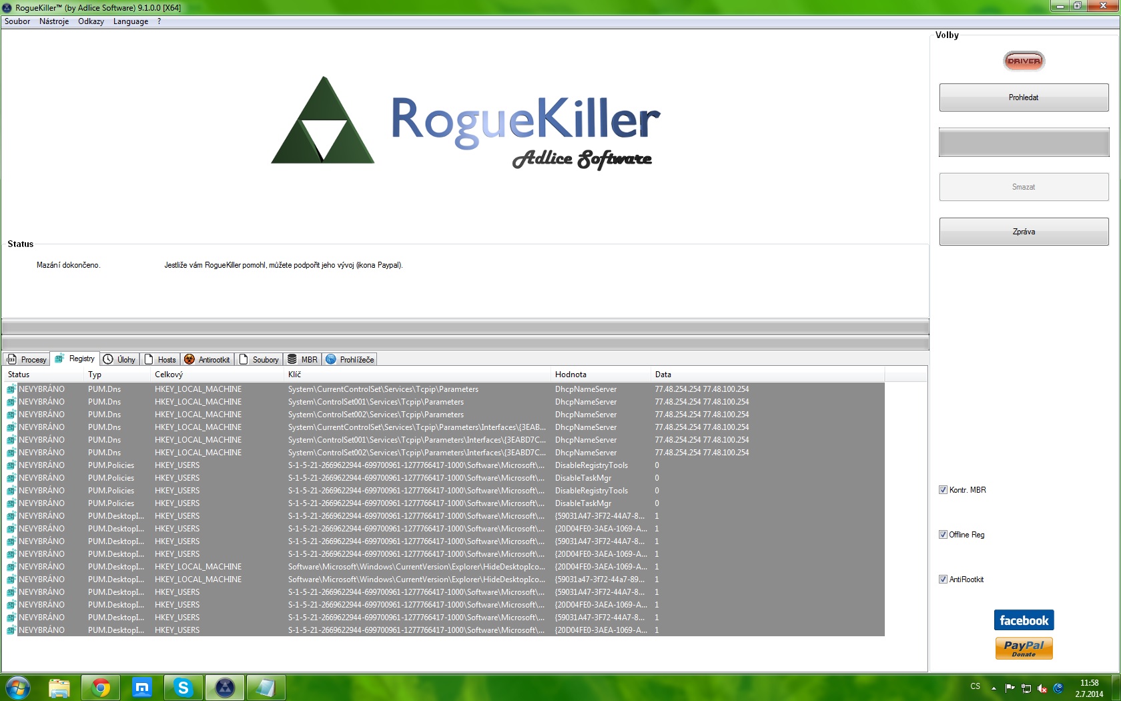Screen dimensions: 1121x701
Task: Click registry icon of first CurrentControlSet row
Action: click(11, 389)
